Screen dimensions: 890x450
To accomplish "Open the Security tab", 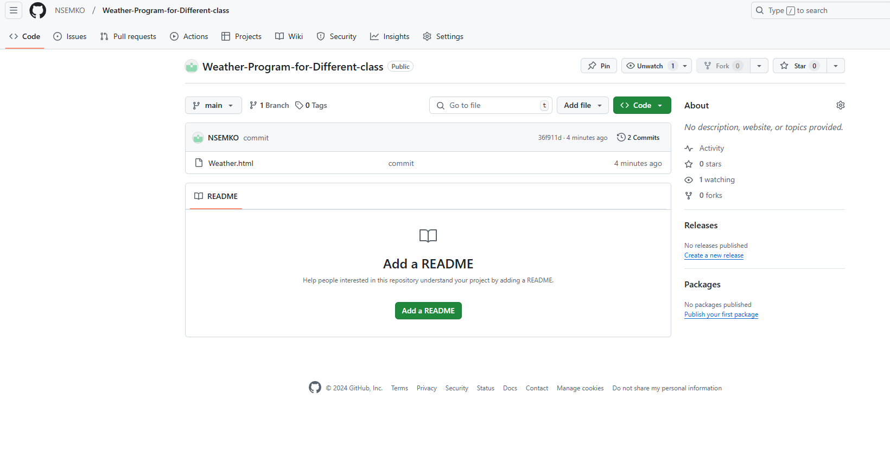I will (336, 36).
